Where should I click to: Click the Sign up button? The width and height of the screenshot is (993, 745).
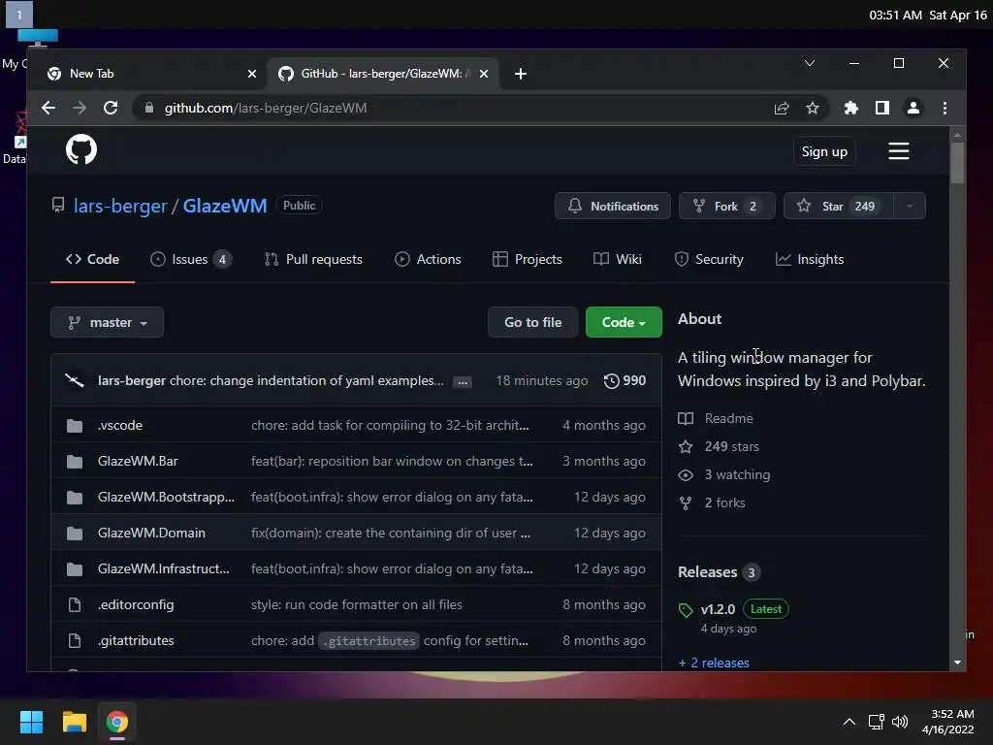coord(824,151)
